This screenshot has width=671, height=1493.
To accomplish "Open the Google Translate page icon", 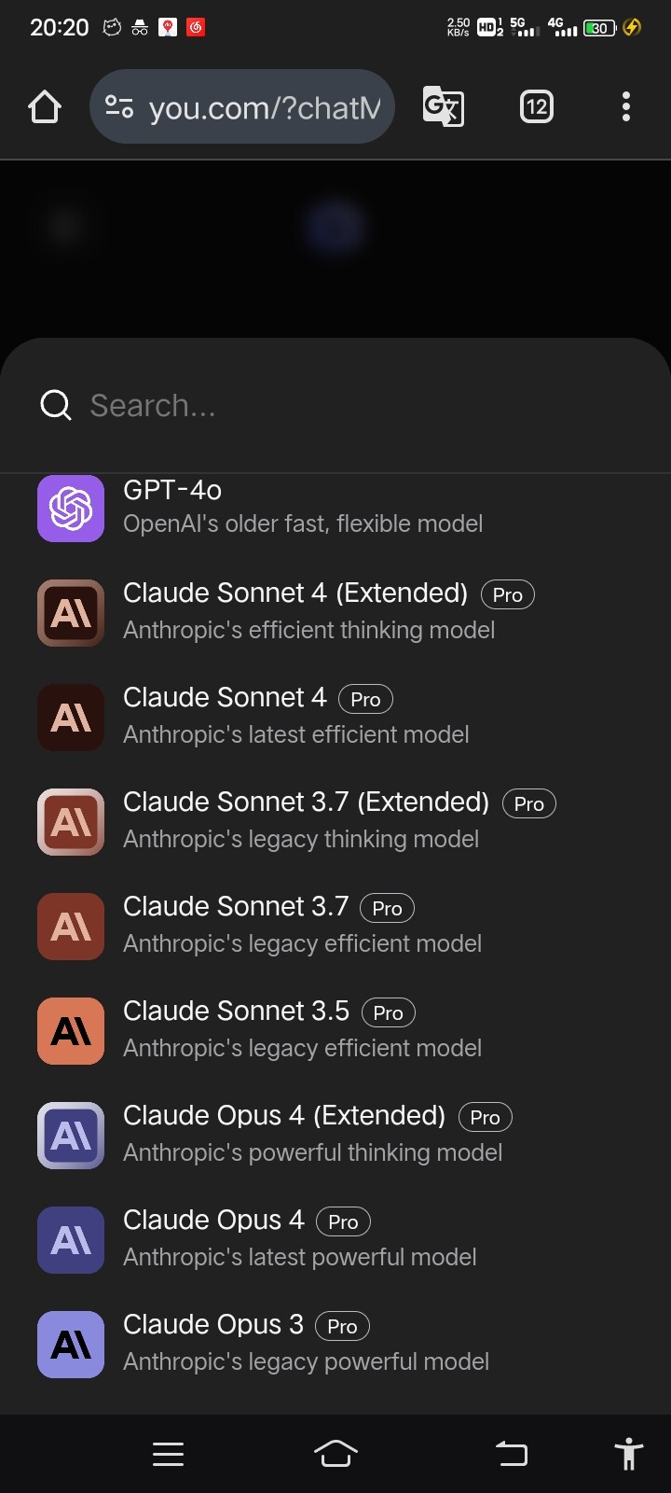I will coord(444,106).
